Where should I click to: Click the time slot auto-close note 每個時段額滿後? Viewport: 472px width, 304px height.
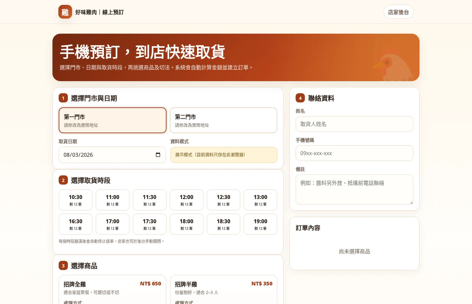click(111, 241)
